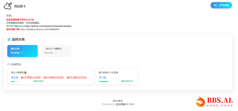Open the lanzous.com download URL

coord(40,29)
